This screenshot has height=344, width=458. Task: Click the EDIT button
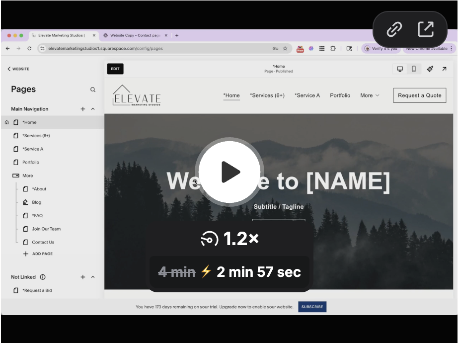click(x=115, y=69)
